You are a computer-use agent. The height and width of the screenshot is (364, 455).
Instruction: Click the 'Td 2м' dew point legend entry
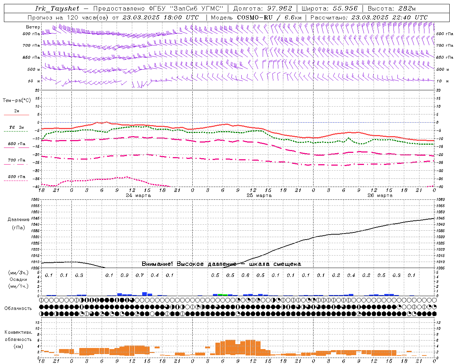pyautogui.click(x=17, y=127)
